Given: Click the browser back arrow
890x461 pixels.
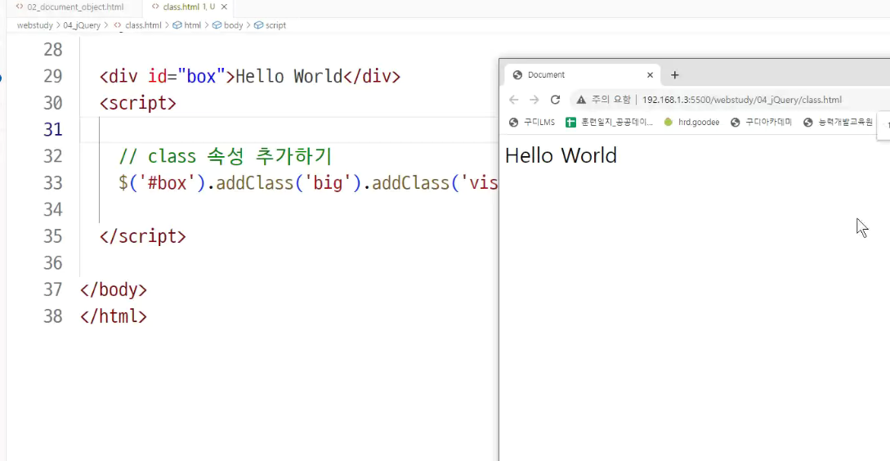Looking at the screenshot, I should [x=514, y=100].
